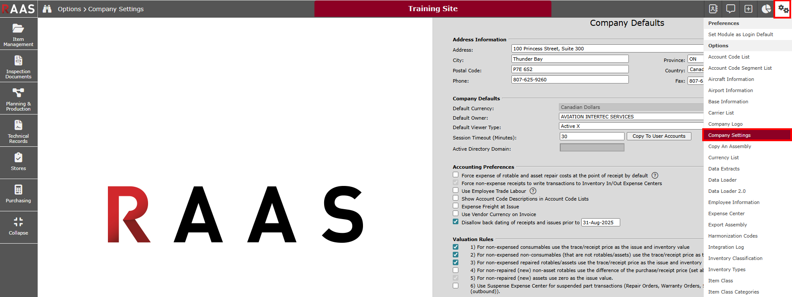This screenshot has height=297, width=792.
Task: Toggle valuation rule 3 checkbox
Action: (x=455, y=263)
